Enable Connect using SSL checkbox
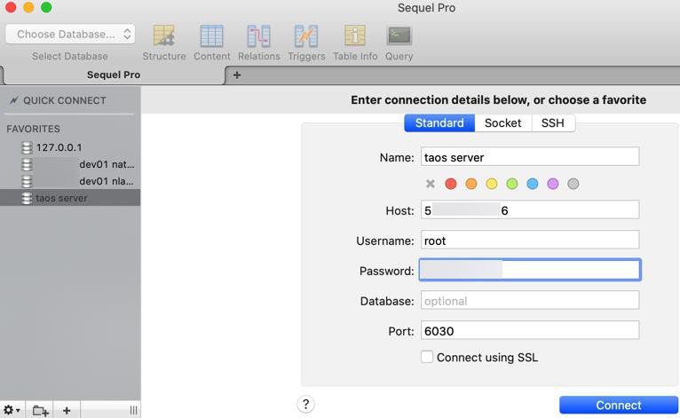This screenshot has height=418, width=680. pyautogui.click(x=427, y=357)
